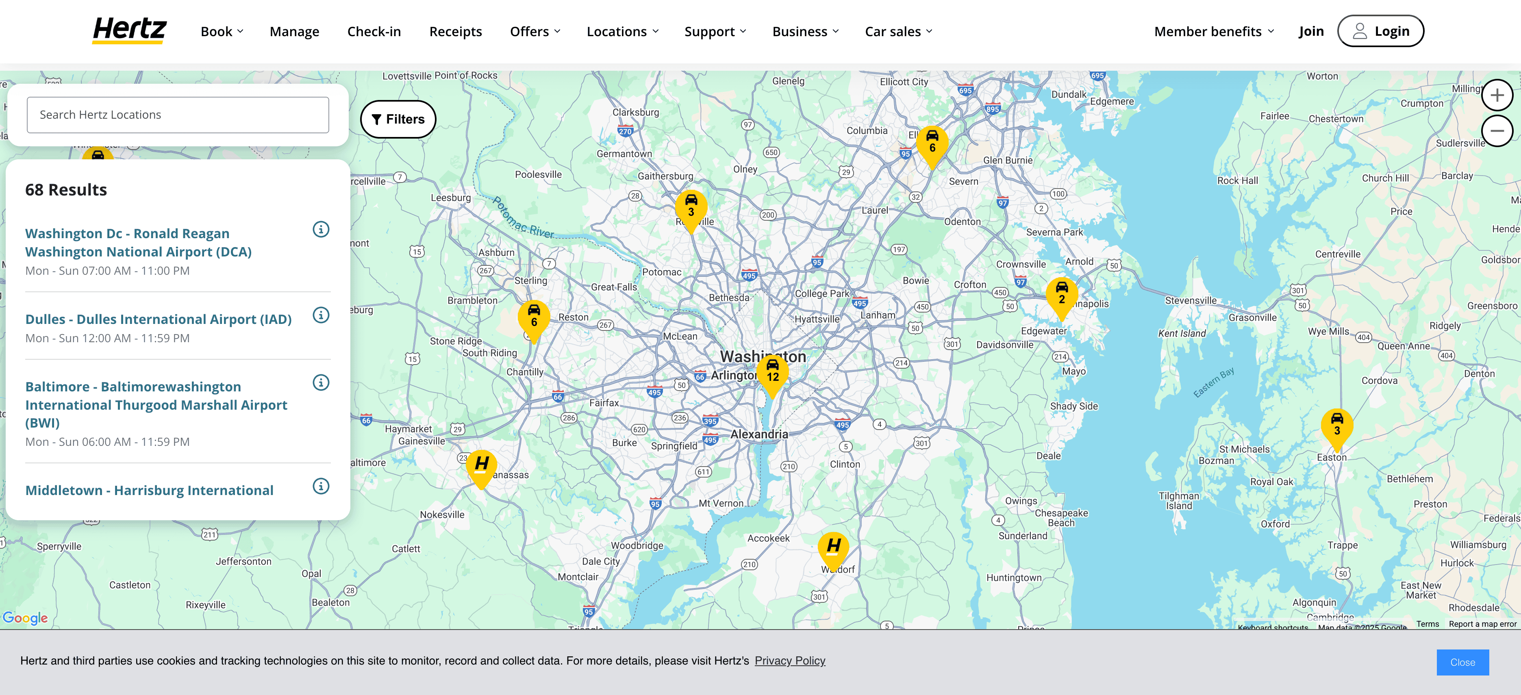
Task: Focus the Search Hertz Locations field
Action: [x=178, y=115]
